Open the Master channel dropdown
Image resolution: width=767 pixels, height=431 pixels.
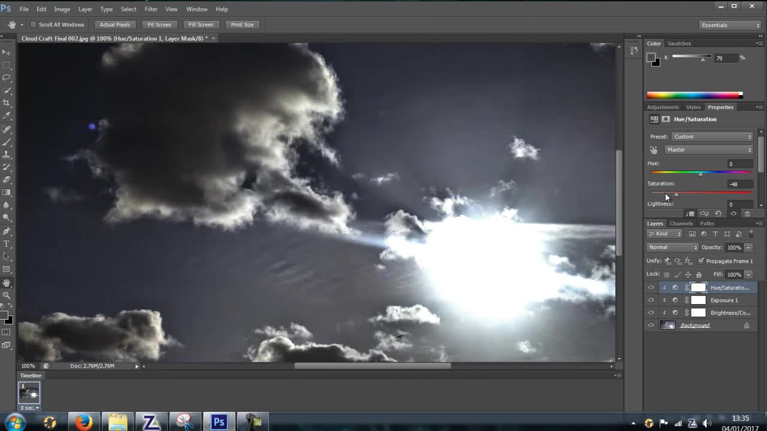coord(708,150)
